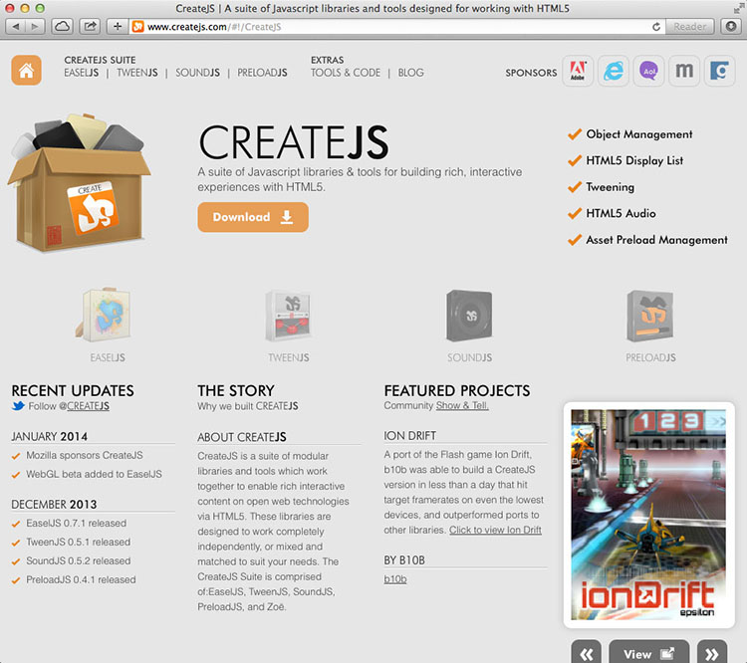Click 'SoundJS 0.5.2 released' entry
This screenshot has height=663, width=747.
78,560
